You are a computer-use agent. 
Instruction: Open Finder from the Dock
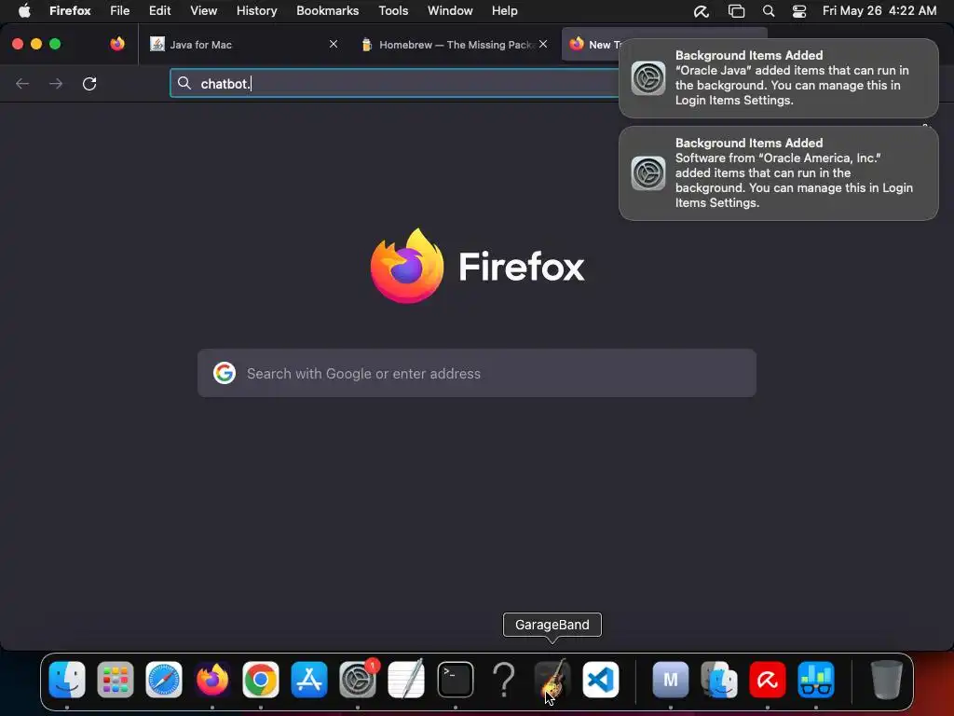(x=67, y=680)
